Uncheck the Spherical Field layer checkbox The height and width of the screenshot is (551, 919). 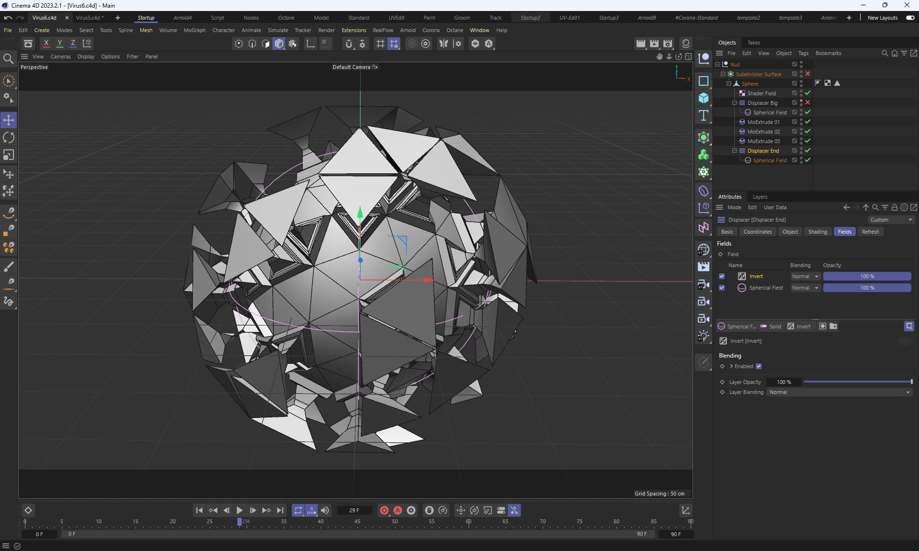(x=722, y=288)
